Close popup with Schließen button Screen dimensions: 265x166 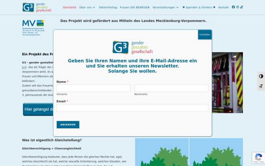point(204,35)
